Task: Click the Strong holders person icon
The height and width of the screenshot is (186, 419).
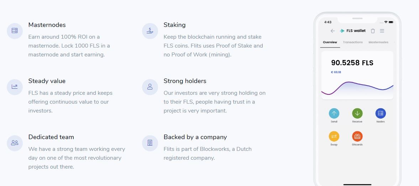Action: pyautogui.click(x=150, y=87)
